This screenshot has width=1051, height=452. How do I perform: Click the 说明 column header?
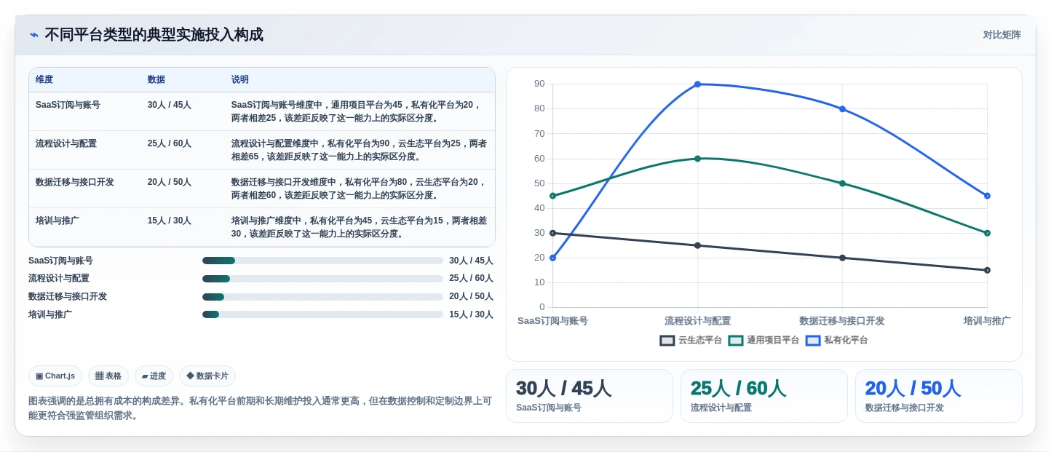click(x=240, y=79)
